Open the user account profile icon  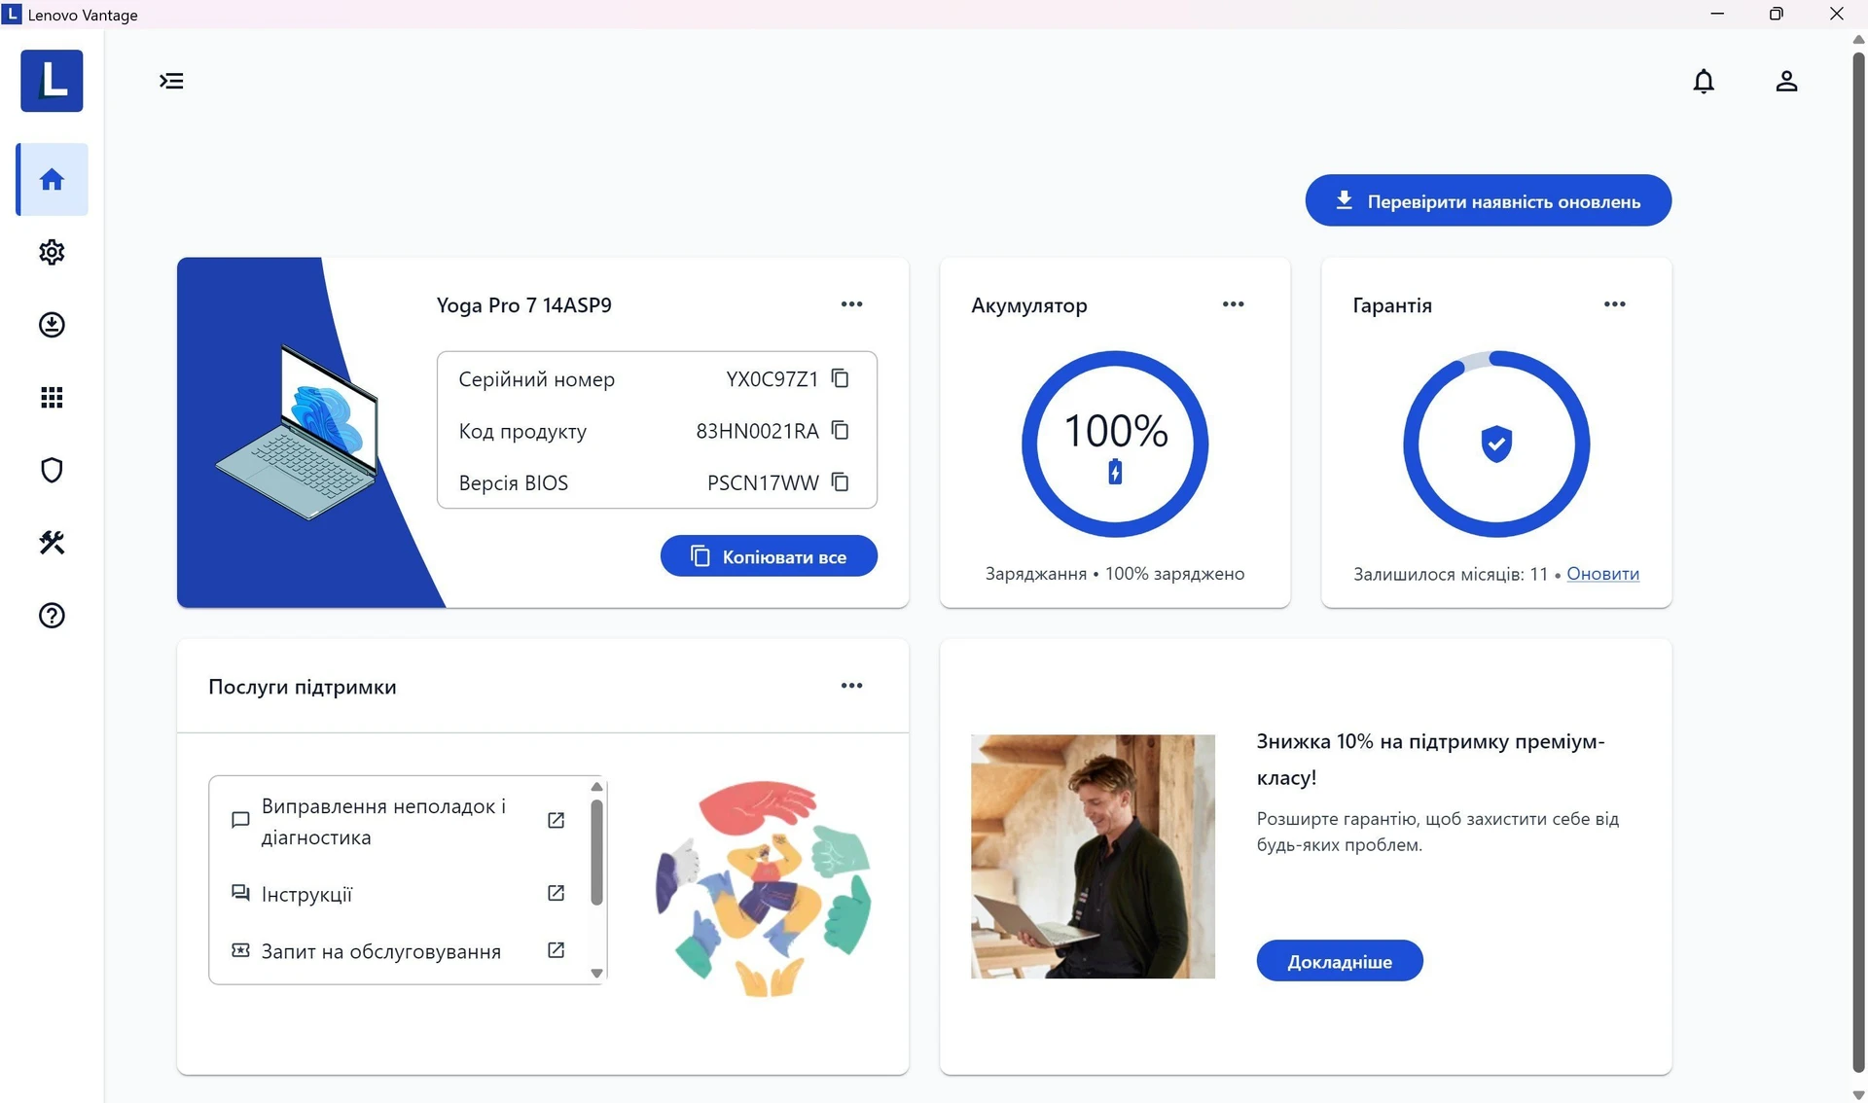point(1786,81)
